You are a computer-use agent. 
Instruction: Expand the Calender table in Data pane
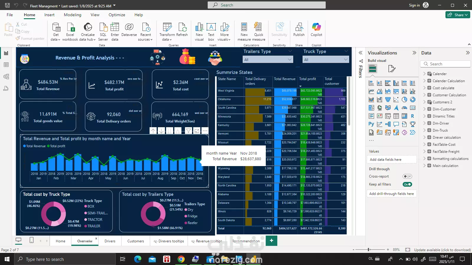click(425, 74)
